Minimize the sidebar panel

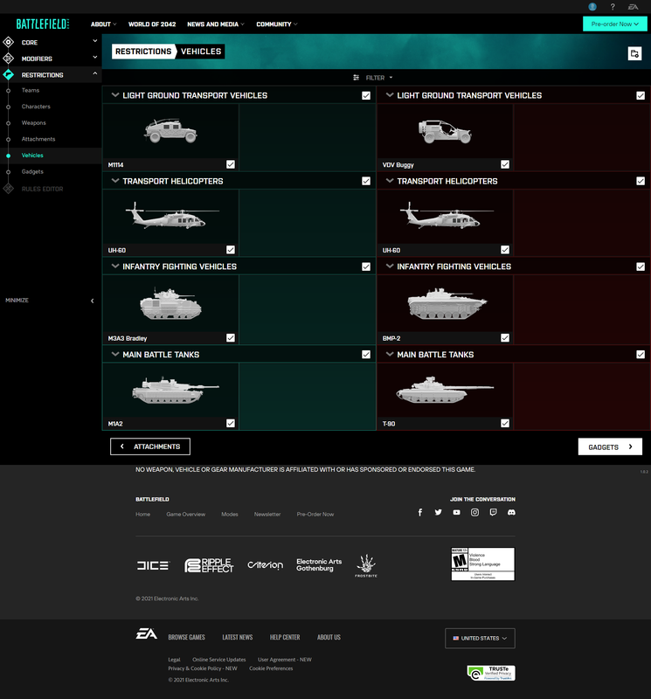pyautogui.click(x=50, y=301)
